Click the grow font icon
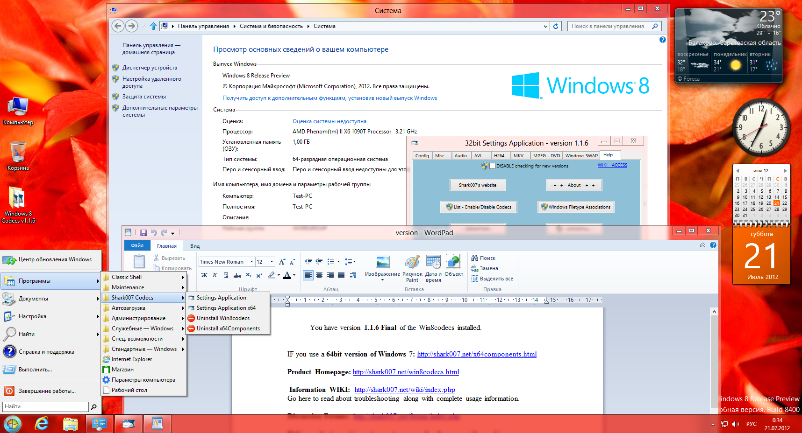802x433 pixels. tap(282, 262)
